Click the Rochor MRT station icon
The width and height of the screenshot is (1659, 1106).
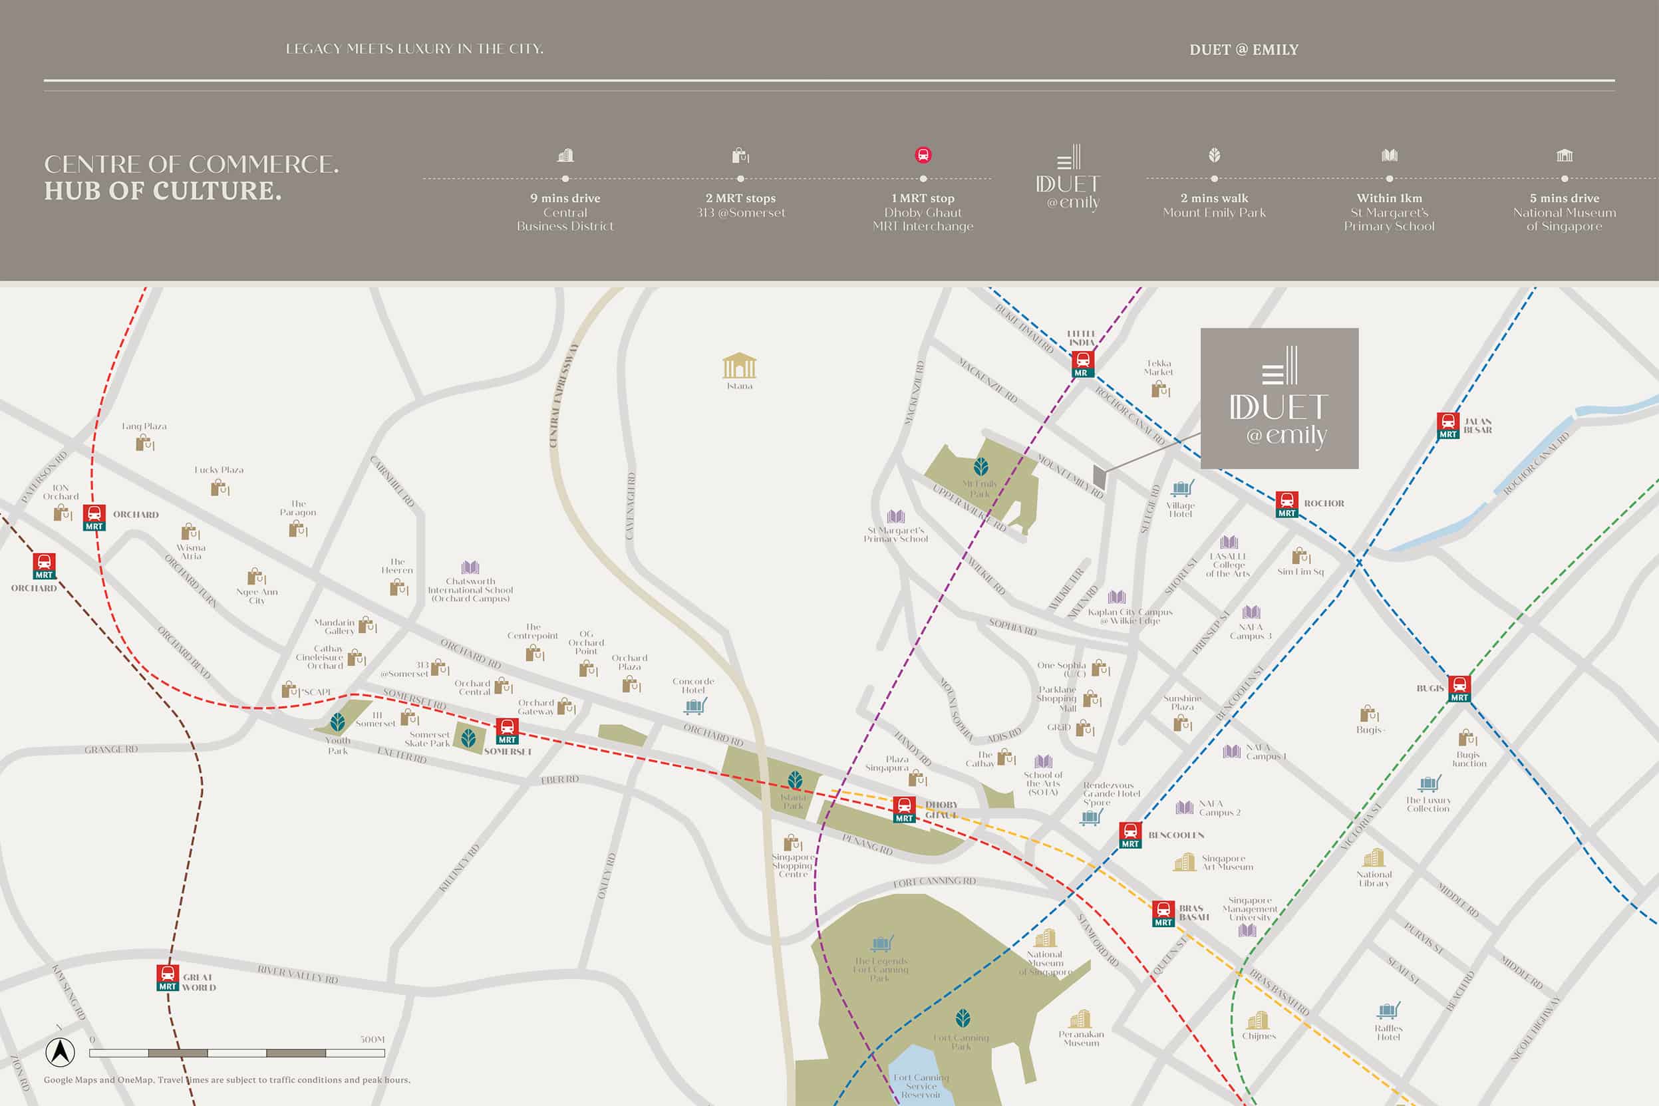pyautogui.click(x=1286, y=504)
